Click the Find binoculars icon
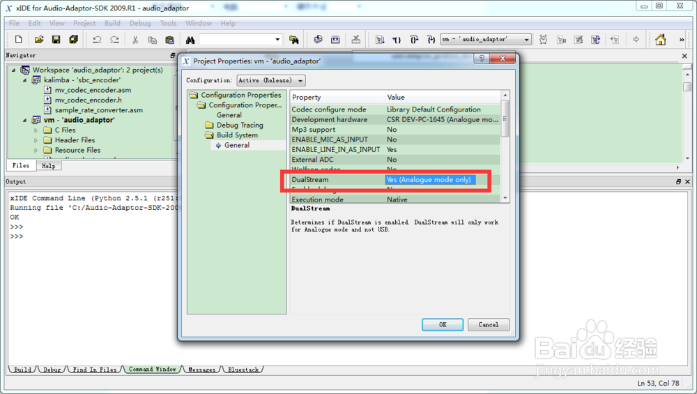 (190, 40)
